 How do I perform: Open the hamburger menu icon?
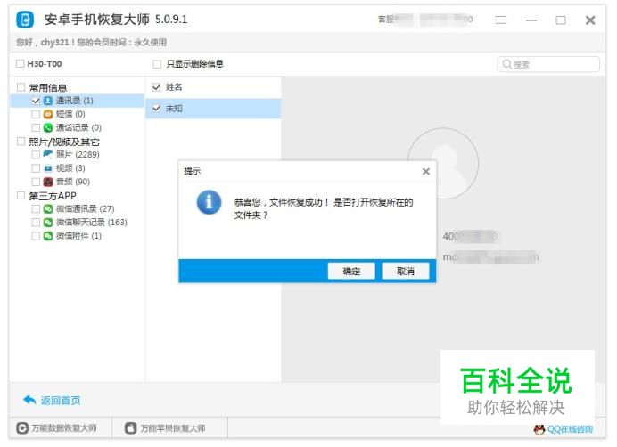point(500,20)
